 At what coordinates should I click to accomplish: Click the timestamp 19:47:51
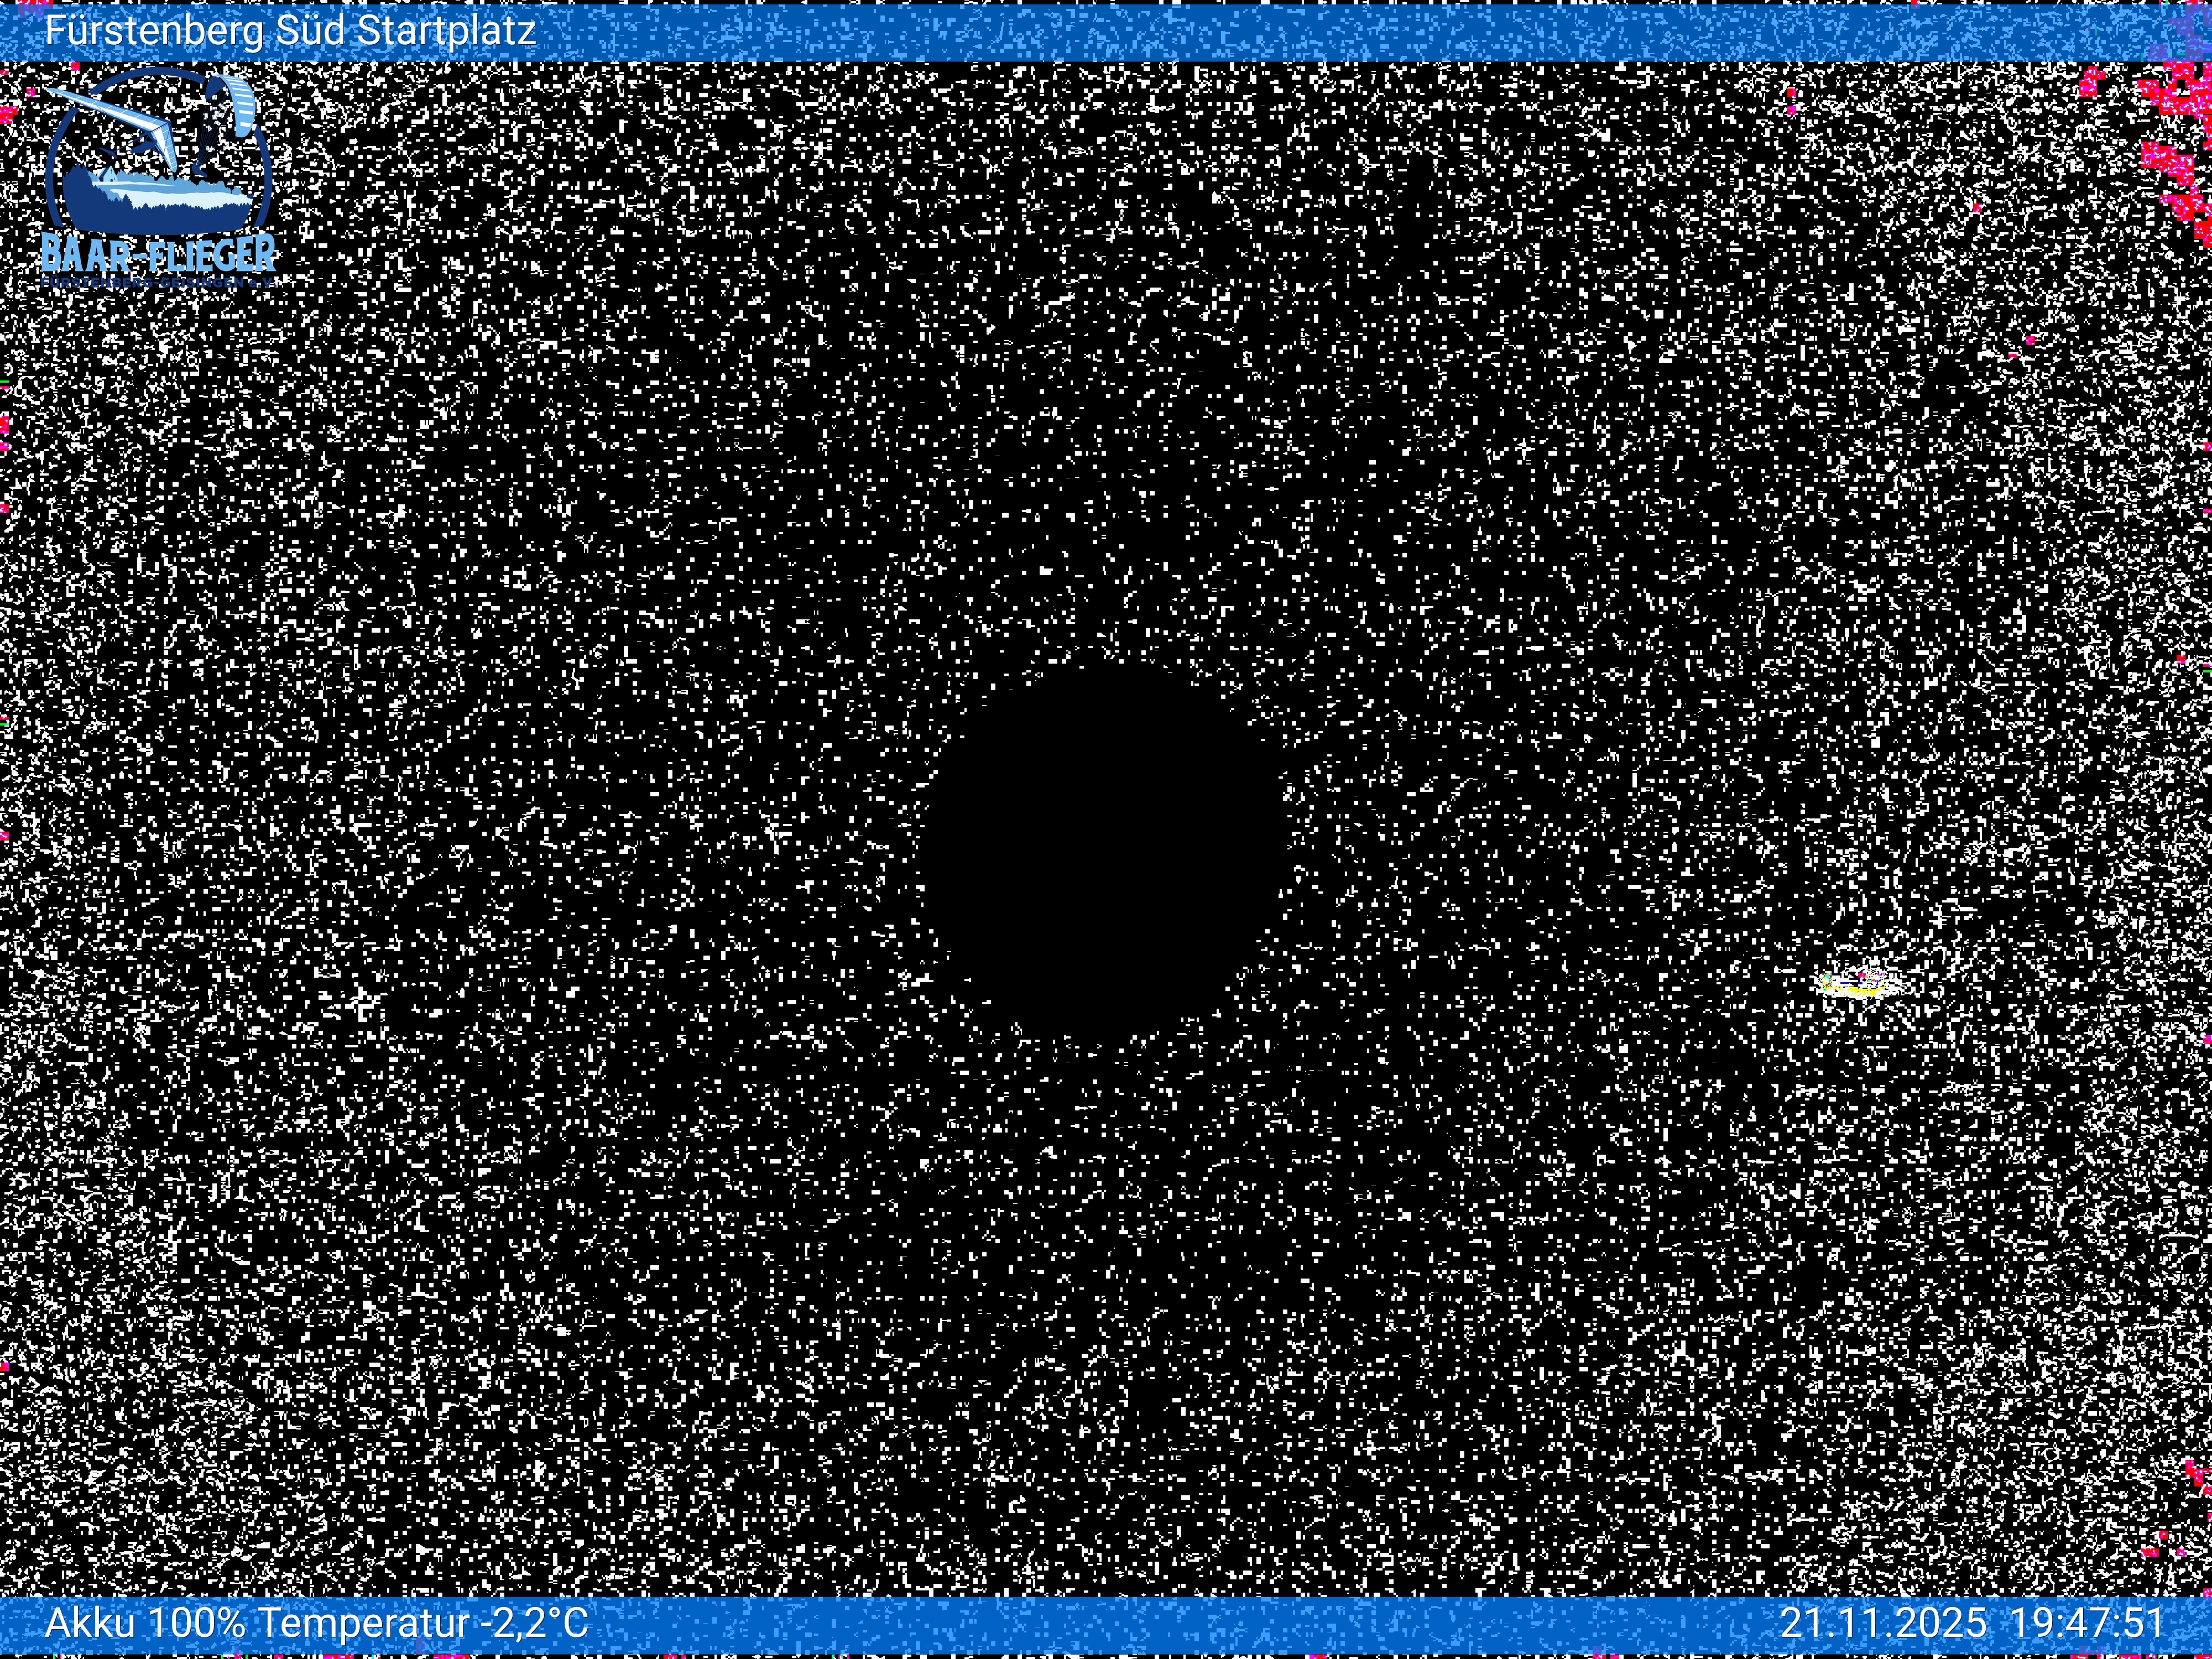click(2087, 1622)
